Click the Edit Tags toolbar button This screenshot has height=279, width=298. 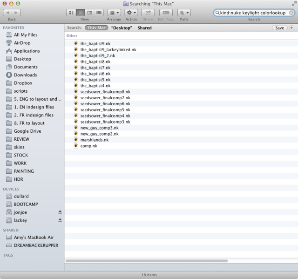(166, 13)
